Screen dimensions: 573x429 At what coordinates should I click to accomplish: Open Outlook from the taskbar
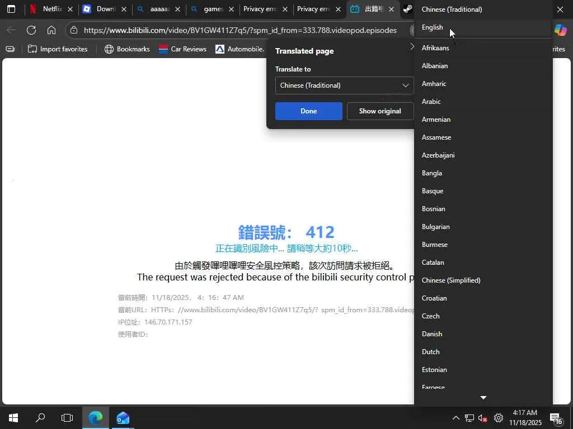tap(123, 417)
